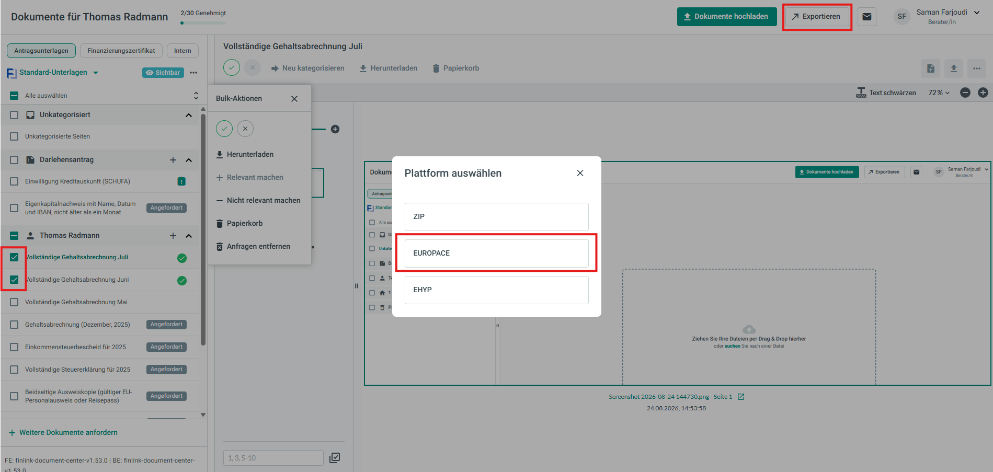Switch to the Finanzierungszertifikat tab
Viewport: 993px width, 472px height.
[x=121, y=51]
